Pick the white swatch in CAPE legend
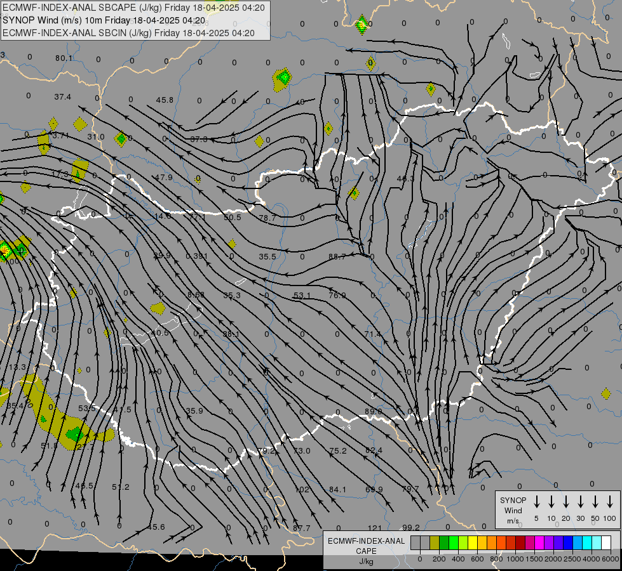 tap(606, 543)
